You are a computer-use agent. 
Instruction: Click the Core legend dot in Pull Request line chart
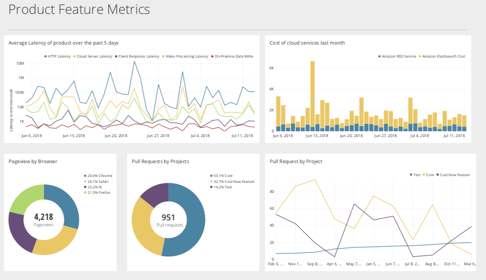click(x=424, y=174)
